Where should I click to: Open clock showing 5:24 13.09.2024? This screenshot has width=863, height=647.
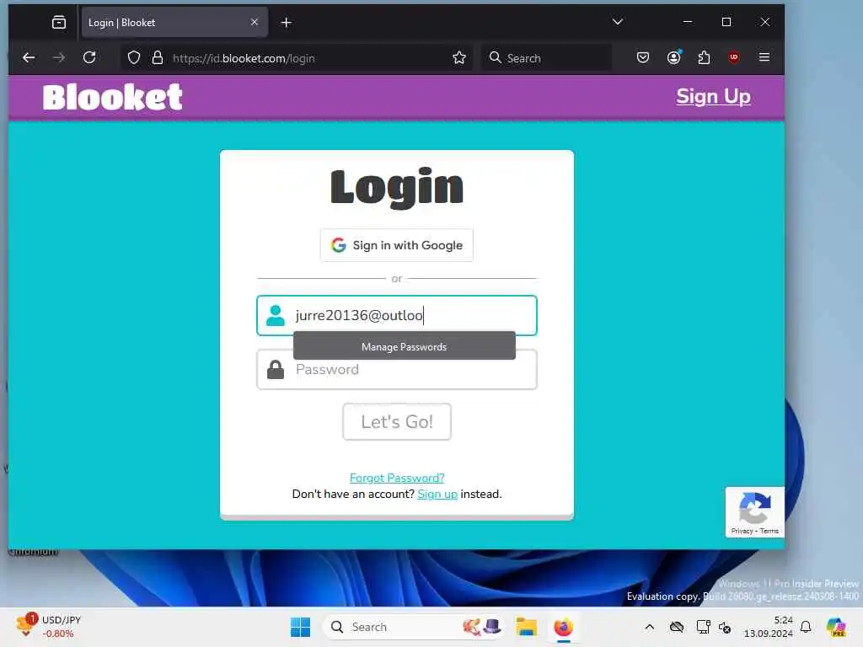point(769,627)
